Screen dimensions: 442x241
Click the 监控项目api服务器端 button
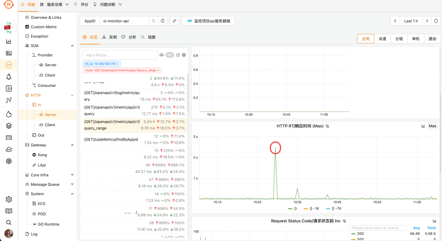coord(208,21)
